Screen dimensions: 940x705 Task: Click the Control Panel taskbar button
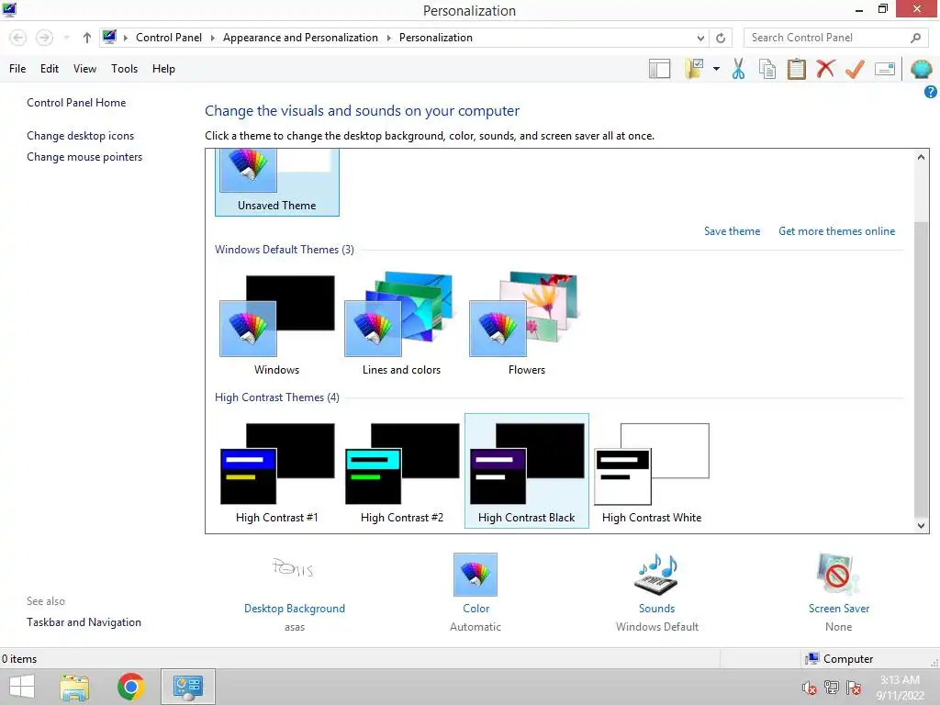[x=187, y=687]
